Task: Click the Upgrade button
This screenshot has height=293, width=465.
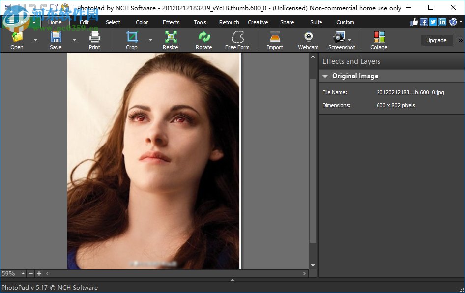Action: pyautogui.click(x=436, y=40)
